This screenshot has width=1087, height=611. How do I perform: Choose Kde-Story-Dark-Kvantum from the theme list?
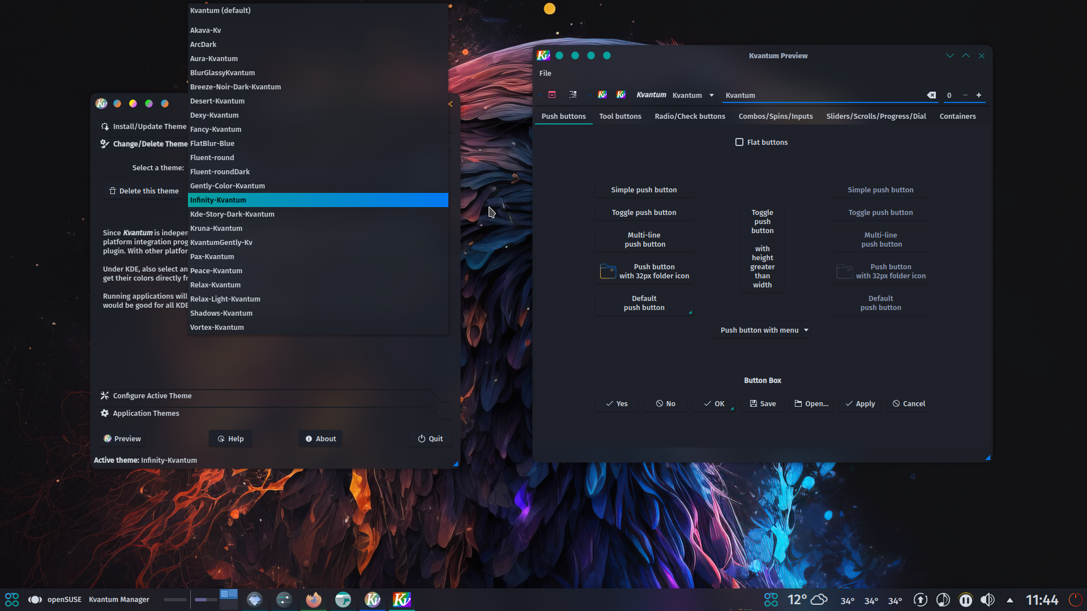coord(318,214)
